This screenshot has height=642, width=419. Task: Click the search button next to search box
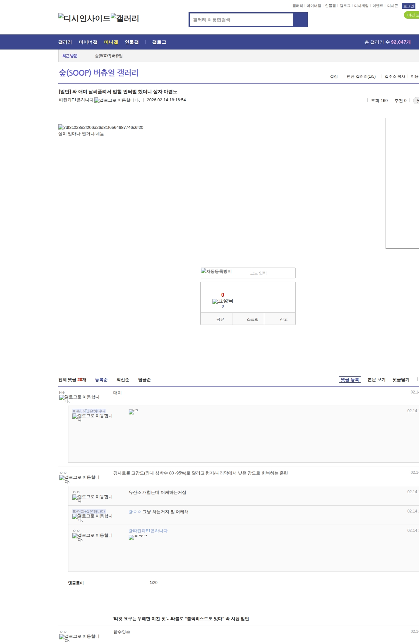coord(300,20)
